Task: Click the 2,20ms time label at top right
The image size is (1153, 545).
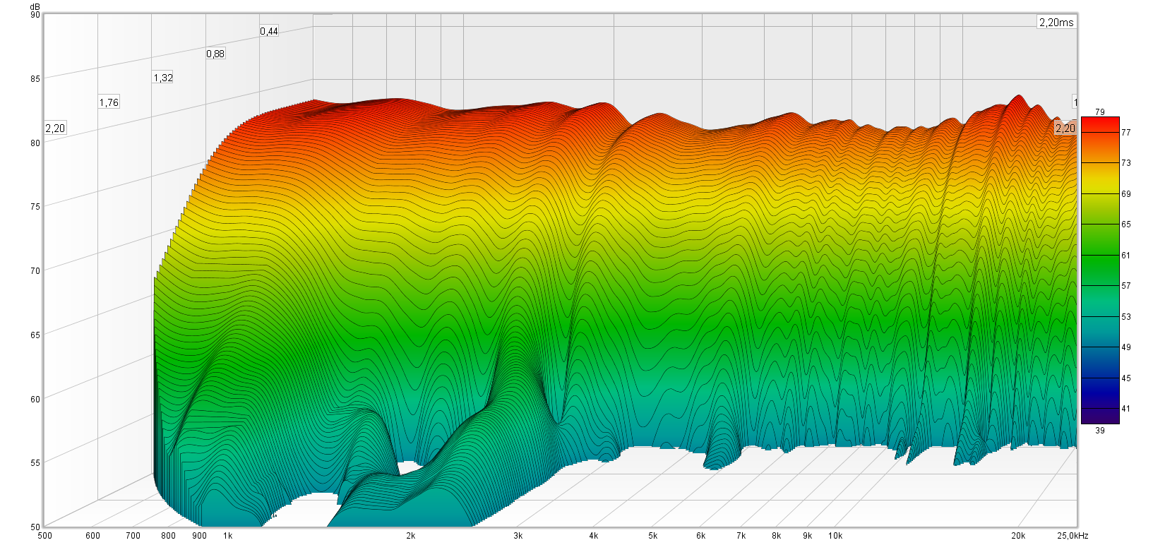Action: point(1056,23)
